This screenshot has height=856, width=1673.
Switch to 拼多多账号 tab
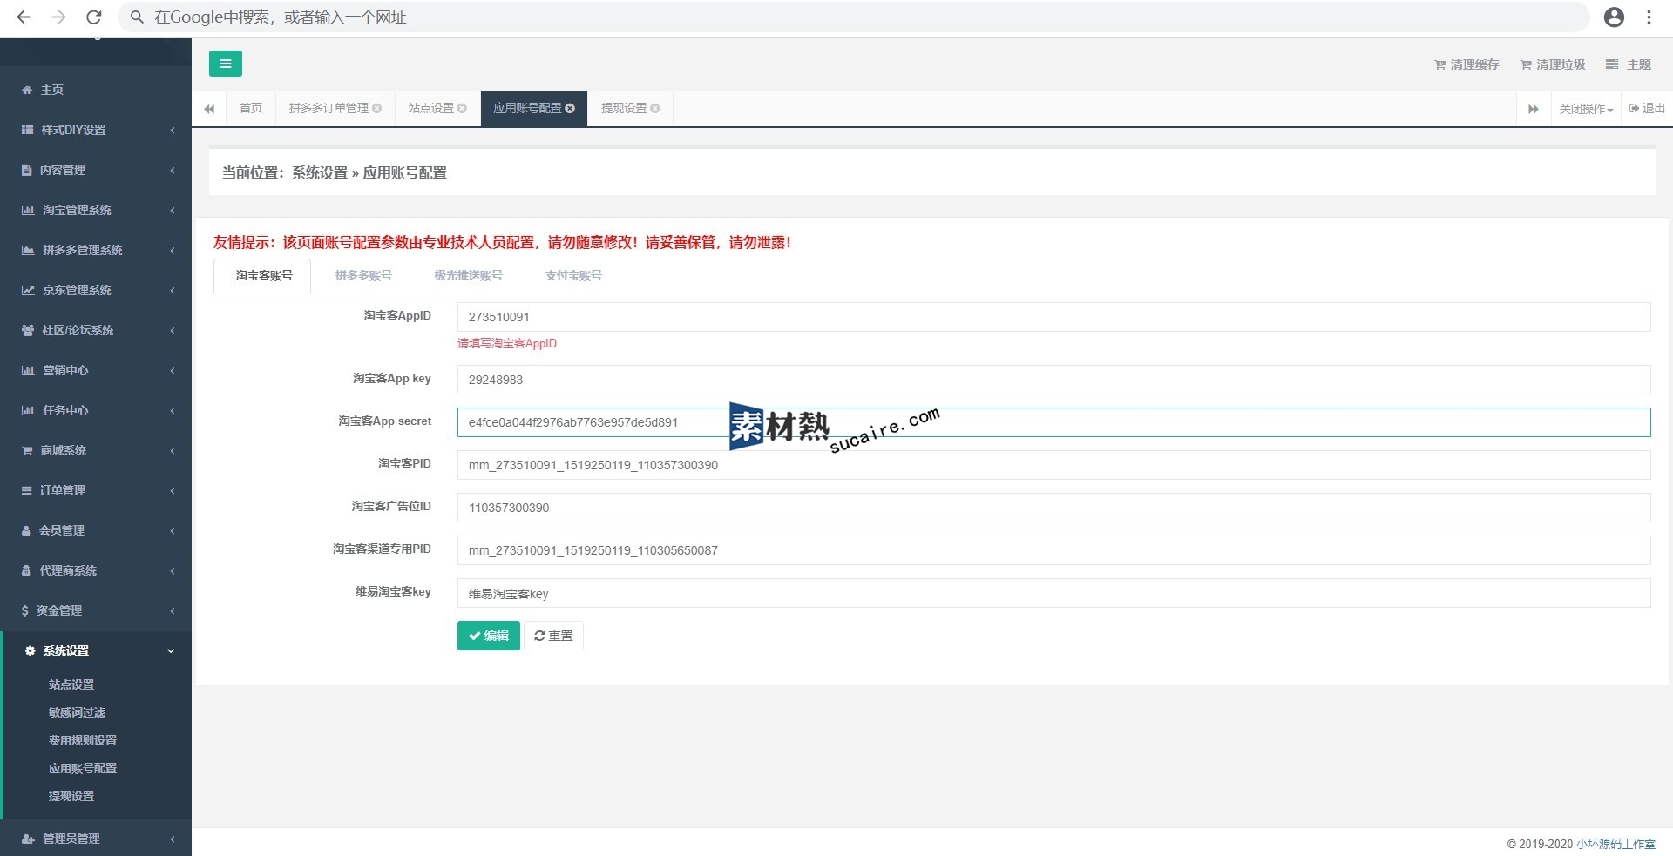(363, 275)
